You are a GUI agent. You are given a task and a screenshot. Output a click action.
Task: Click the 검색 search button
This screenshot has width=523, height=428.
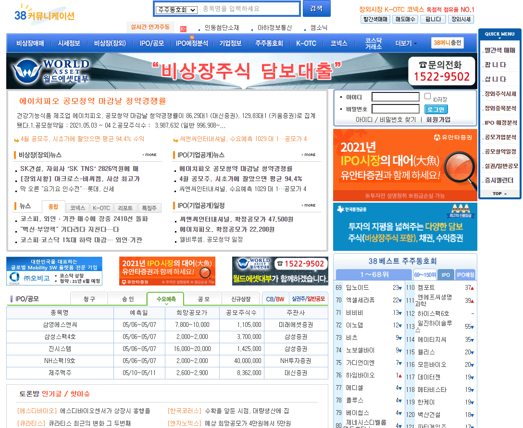(316, 8)
